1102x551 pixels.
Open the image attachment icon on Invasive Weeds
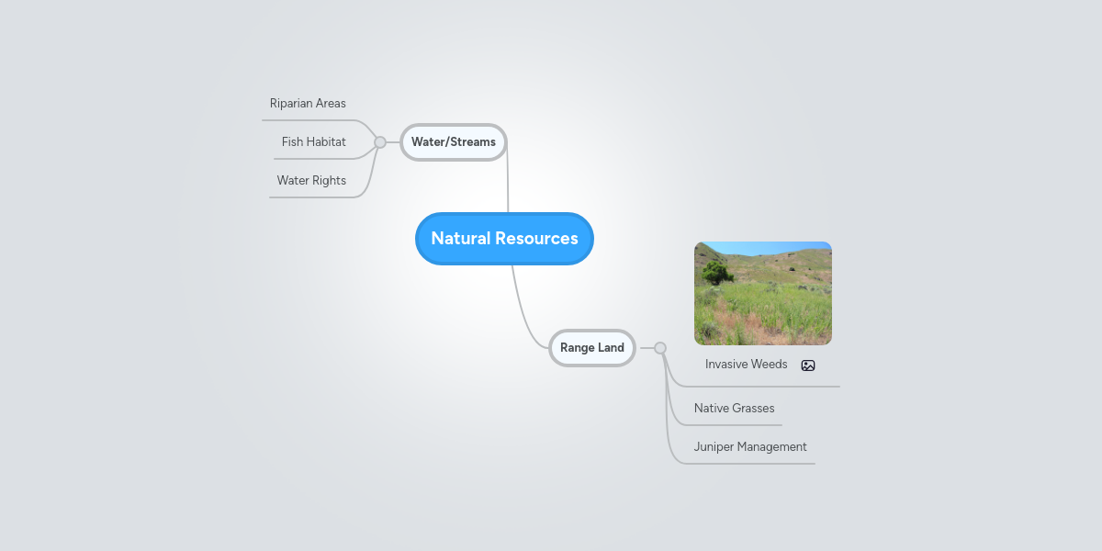click(807, 365)
